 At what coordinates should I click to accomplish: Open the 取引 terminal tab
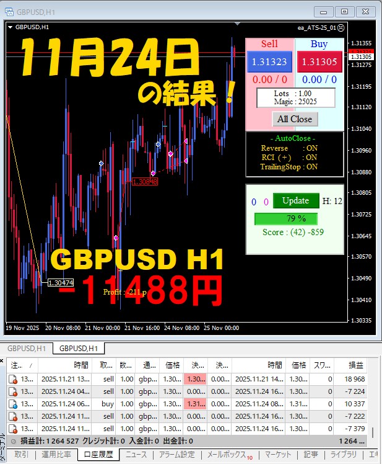tap(21, 455)
